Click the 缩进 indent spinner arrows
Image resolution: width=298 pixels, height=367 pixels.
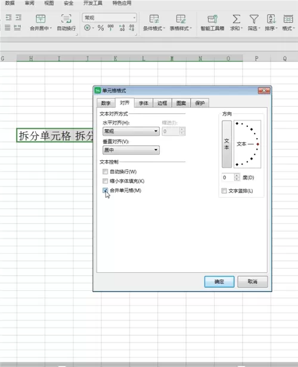point(182,131)
